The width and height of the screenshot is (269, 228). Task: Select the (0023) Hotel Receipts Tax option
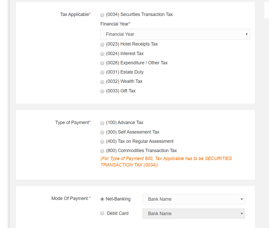pos(102,45)
